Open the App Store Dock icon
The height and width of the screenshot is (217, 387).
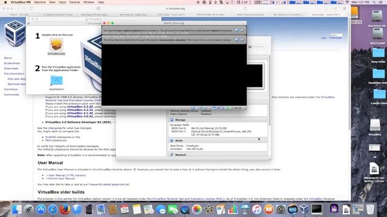(x=41, y=209)
